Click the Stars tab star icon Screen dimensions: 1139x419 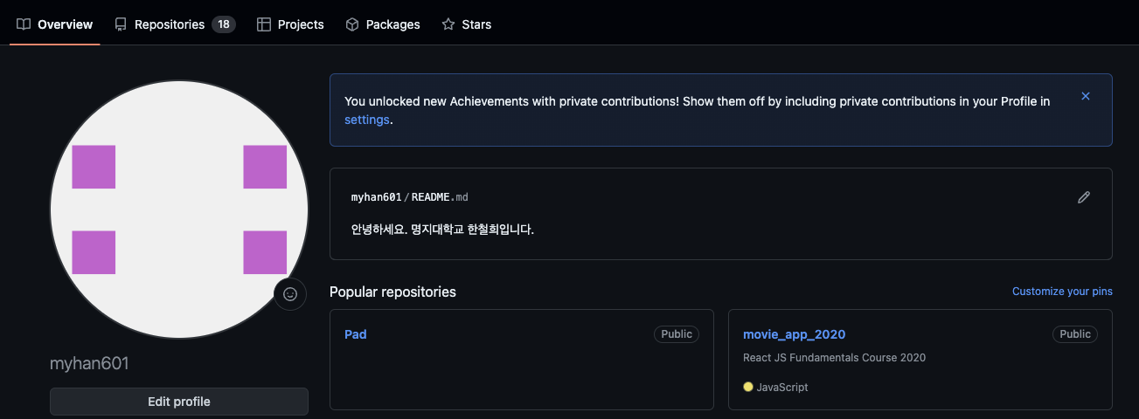448,24
